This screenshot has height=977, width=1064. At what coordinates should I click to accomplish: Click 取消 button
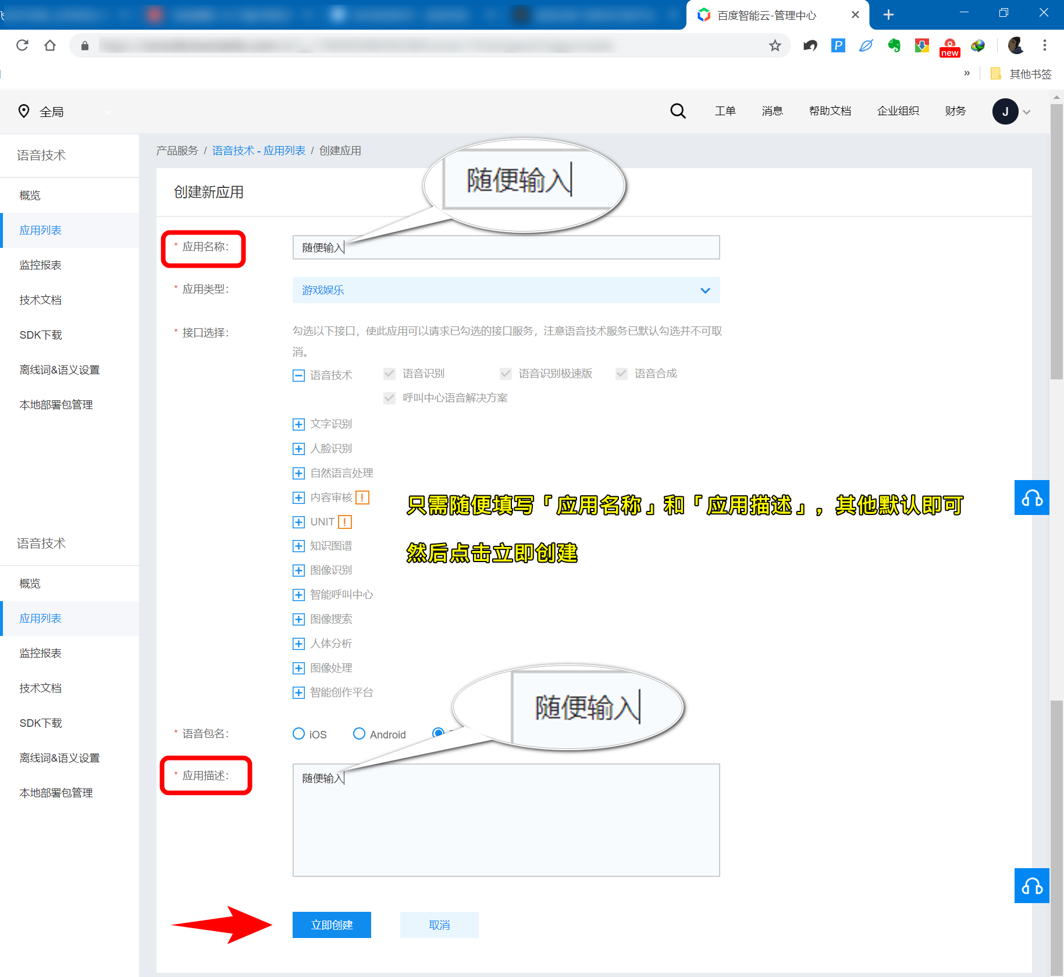tap(439, 925)
